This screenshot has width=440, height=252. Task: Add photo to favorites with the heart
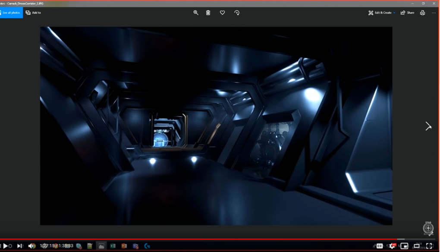(222, 13)
